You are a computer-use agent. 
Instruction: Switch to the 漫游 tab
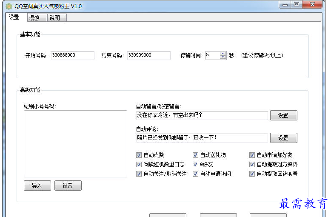coord(37,18)
